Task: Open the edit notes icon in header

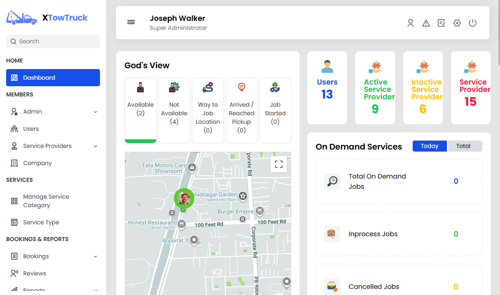Action: coord(442,23)
